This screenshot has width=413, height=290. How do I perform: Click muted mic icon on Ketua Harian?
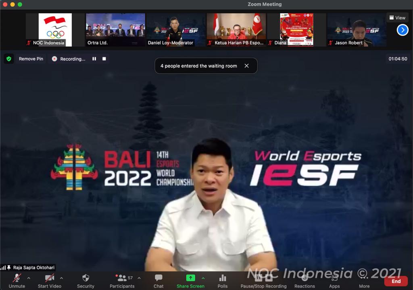(210, 43)
